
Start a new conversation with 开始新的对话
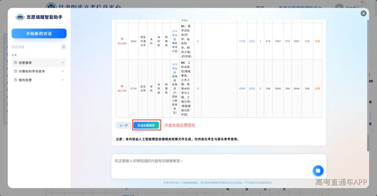click(39, 34)
